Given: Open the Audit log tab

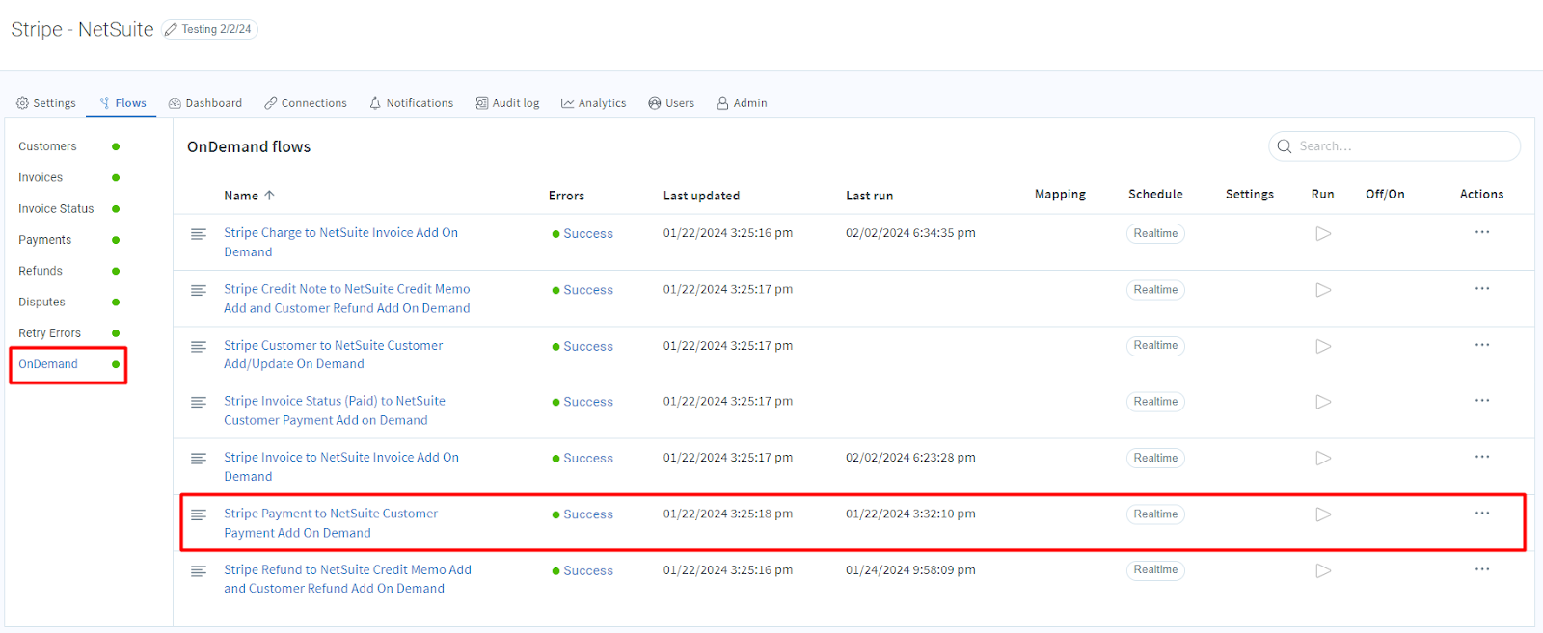Looking at the screenshot, I should point(507,103).
